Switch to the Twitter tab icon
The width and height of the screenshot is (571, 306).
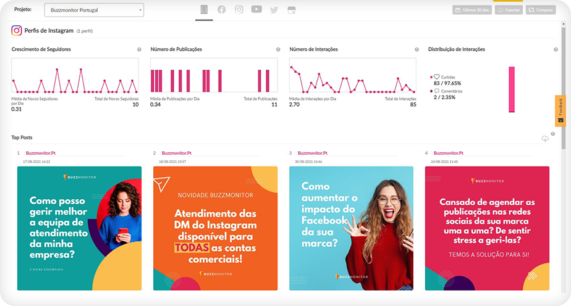(x=274, y=10)
